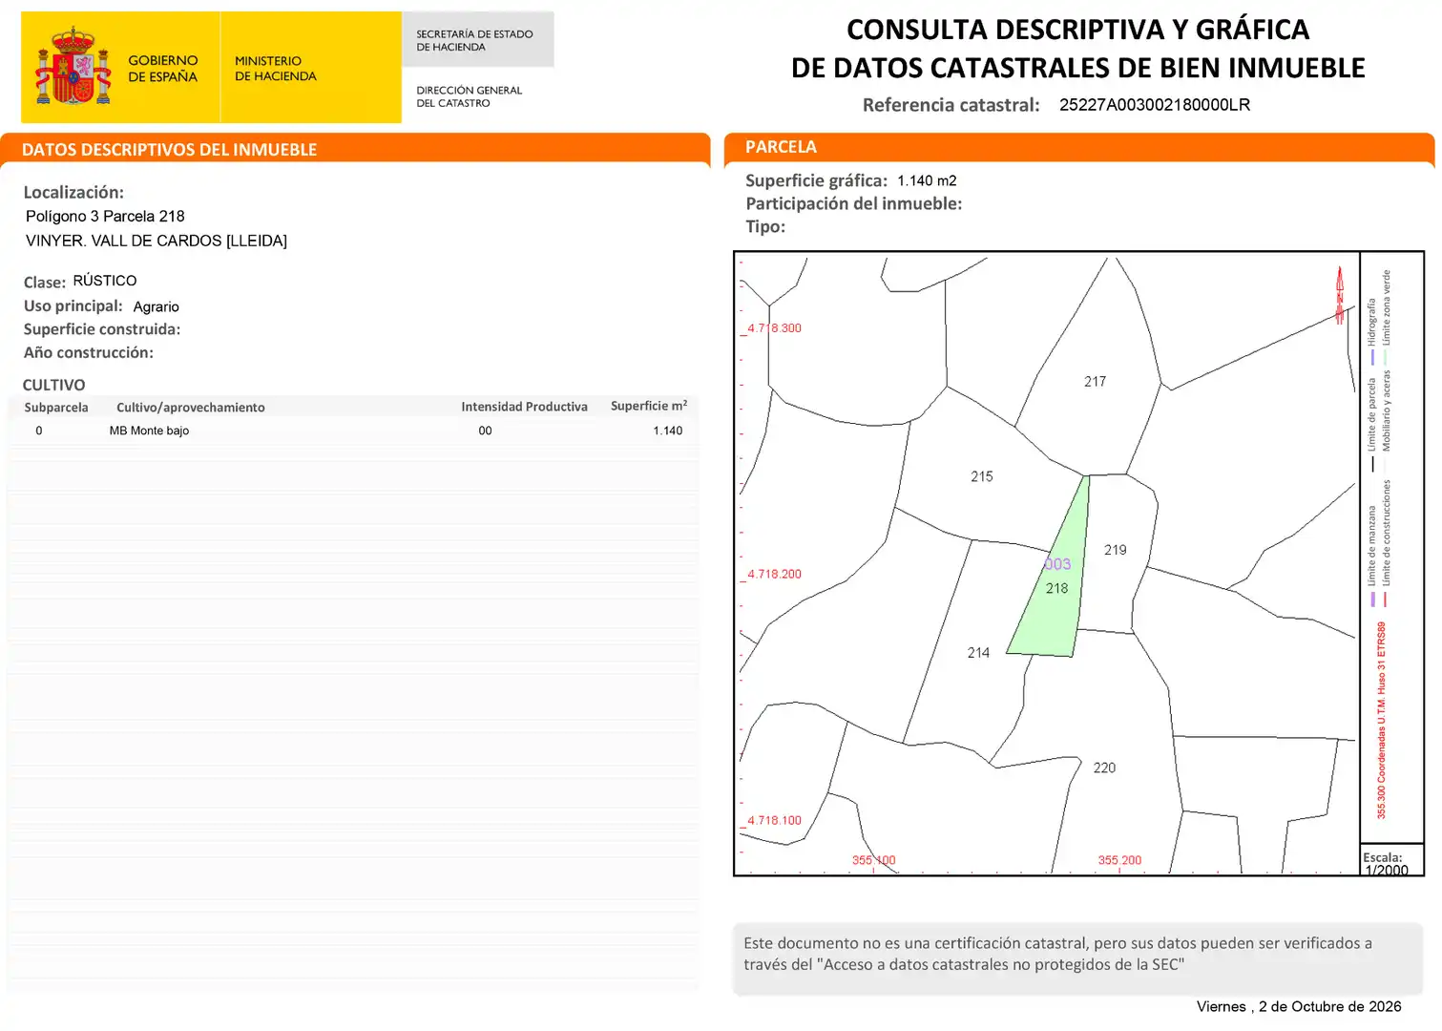The height and width of the screenshot is (1031, 1442).
Task: Click parcel label 217 on the map
Action: coord(1096,382)
